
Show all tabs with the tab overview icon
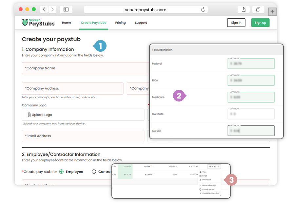(259, 9)
